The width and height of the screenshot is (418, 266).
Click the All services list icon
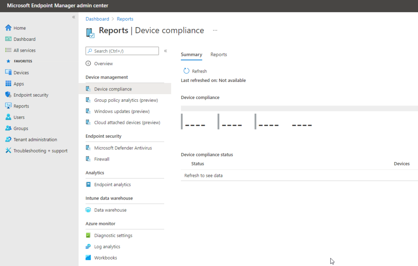tap(8, 50)
